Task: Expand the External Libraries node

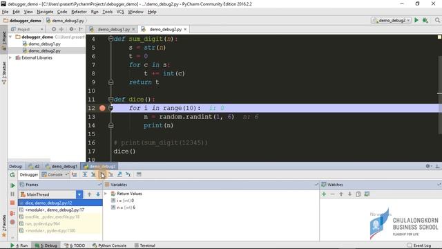Action: coord(11,58)
